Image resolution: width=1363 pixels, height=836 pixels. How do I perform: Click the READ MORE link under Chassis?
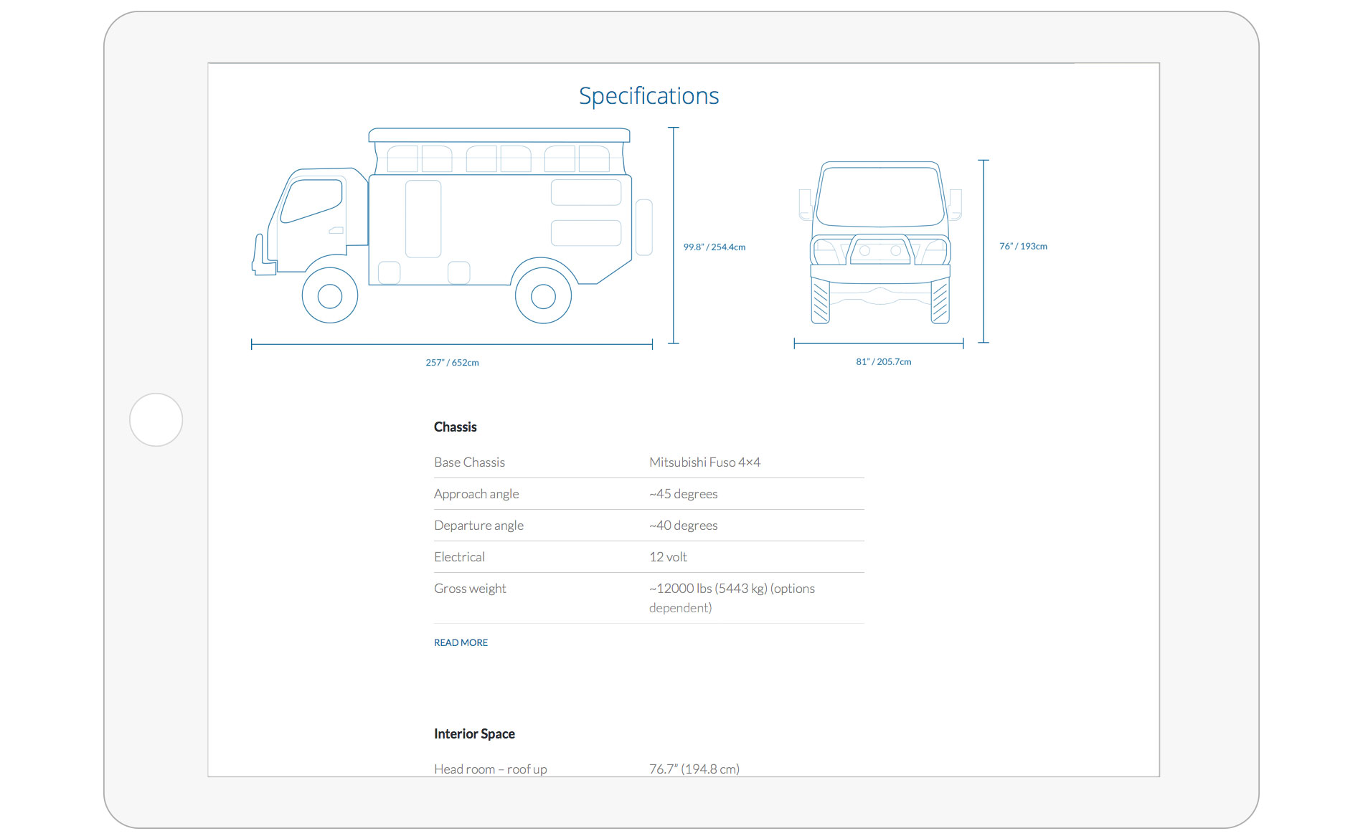[461, 642]
